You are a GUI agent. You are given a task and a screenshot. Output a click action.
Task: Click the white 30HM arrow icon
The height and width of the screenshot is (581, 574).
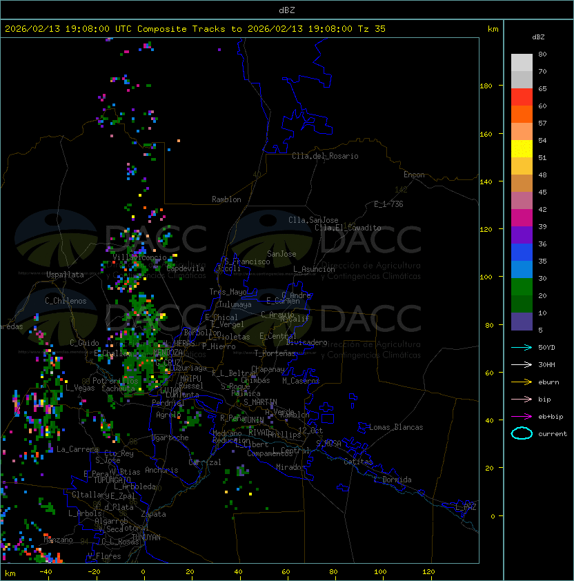coord(522,365)
